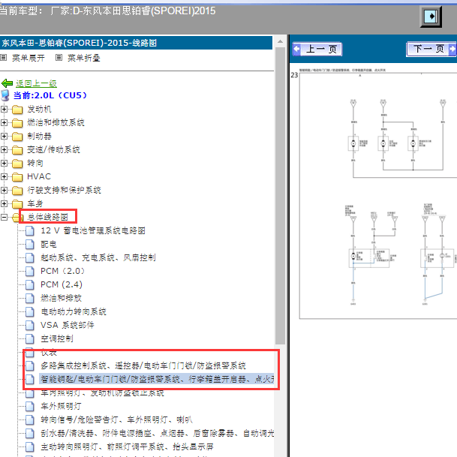Screen dimensions: 457x457
Task: Expand the HVAC tree node
Action: pos(4,176)
